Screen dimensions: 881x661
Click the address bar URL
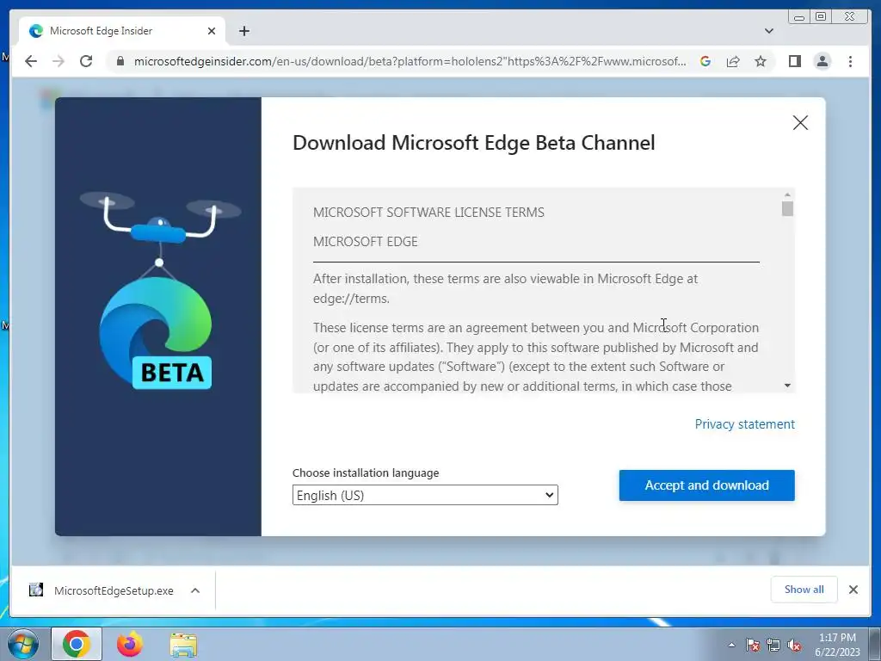[410, 61]
